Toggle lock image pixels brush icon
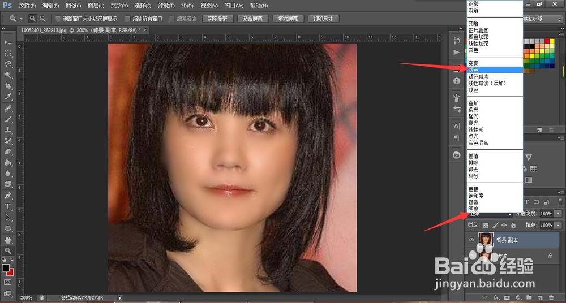This screenshot has width=566, height=303. click(495, 225)
